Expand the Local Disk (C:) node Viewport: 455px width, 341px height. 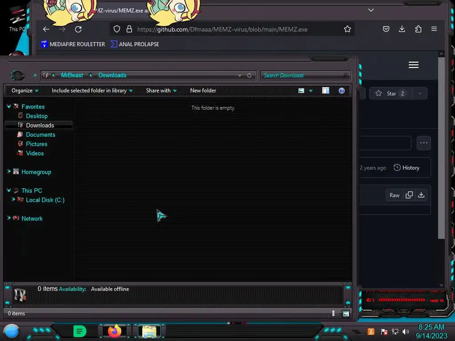point(13,199)
